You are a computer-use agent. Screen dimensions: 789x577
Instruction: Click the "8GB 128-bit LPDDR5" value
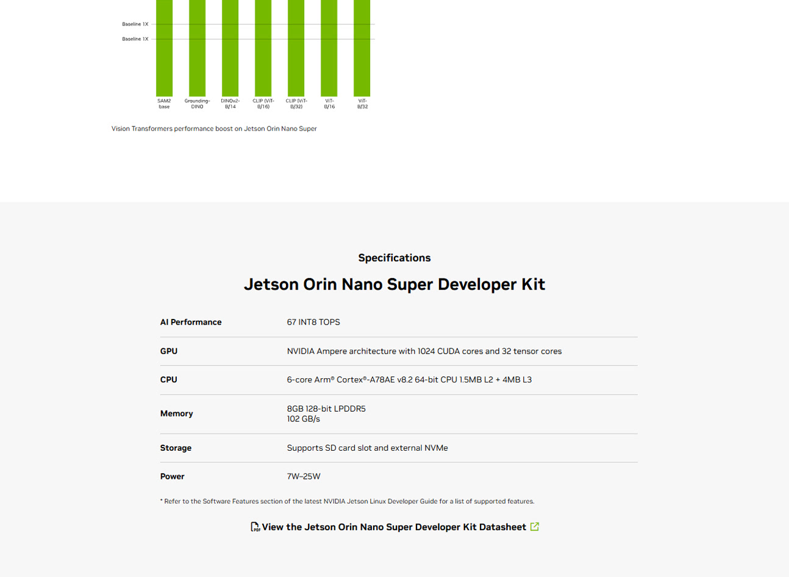326,409
